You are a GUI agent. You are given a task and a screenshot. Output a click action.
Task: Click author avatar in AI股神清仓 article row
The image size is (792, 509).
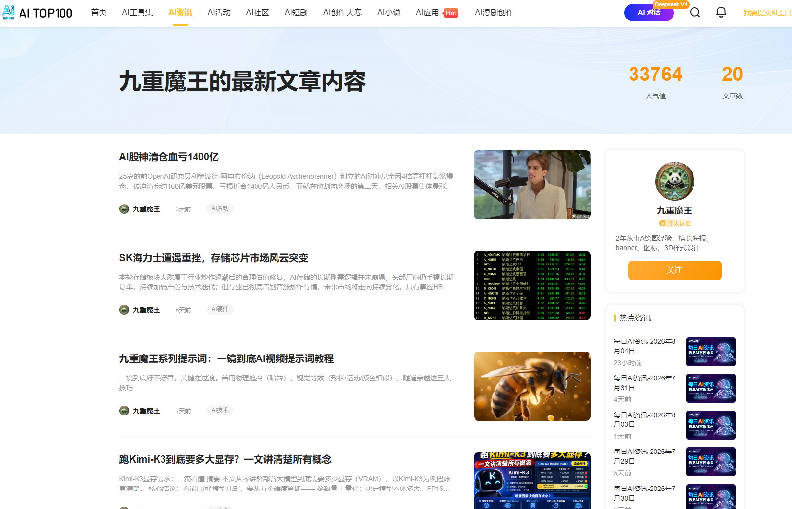tap(124, 209)
